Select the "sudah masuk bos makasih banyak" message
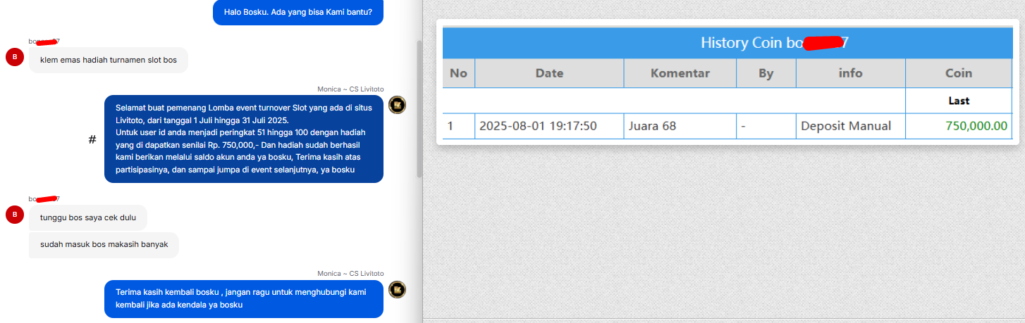Viewport: 1025px width, 323px height. click(104, 245)
